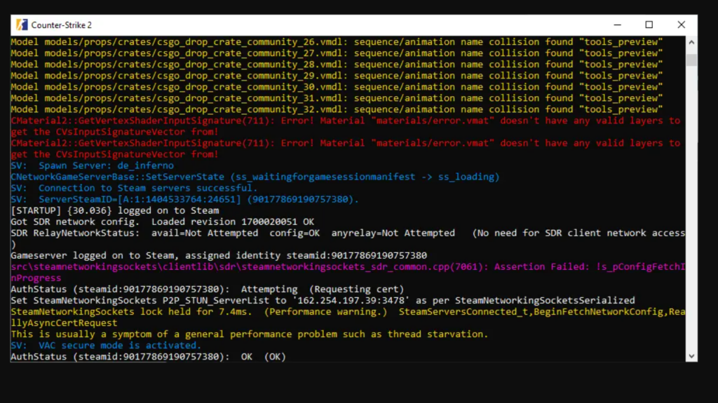Image resolution: width=718 pixels, height=403 pixels.
Task: Select "Connection to Steam servers successful" line
Action: (x=134, y=188)
